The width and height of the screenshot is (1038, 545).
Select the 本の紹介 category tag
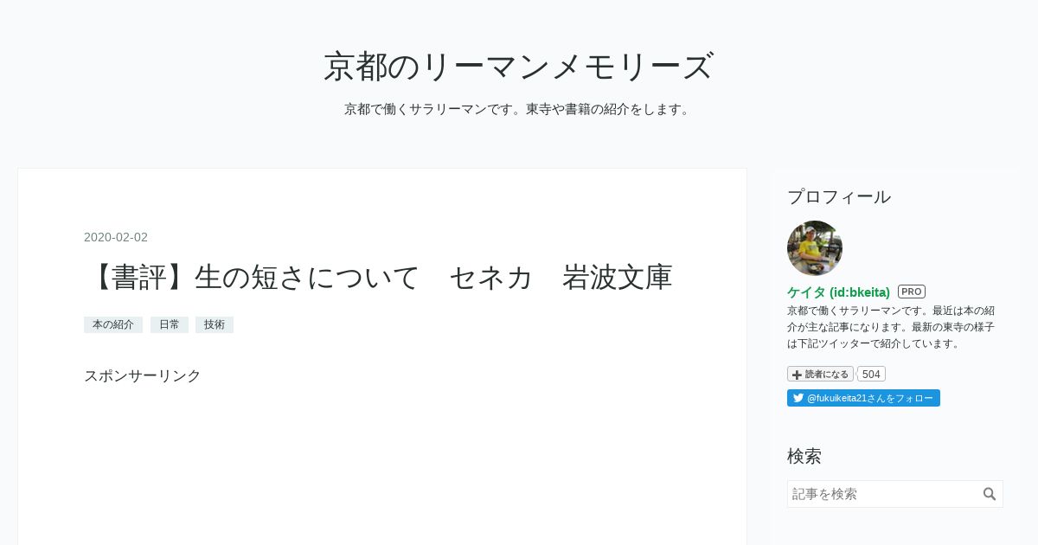pyautogui.click(x=113, y=324)
